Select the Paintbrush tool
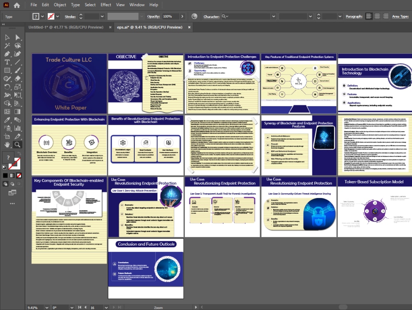Image resolution: width=412 pixels, height=310 pixels. tap(18, 70)
